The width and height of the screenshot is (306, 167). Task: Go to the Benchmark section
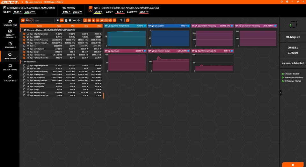click(x=10, y=45)
